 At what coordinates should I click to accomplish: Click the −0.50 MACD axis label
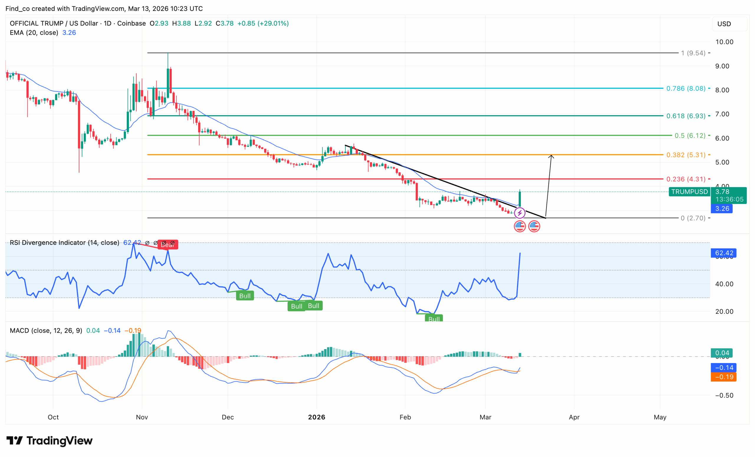(x=724, y=395)
